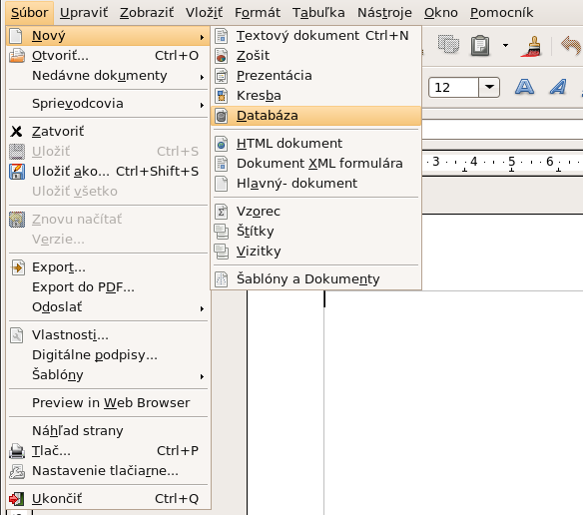The image size is (583, 515).
Task: Expand the Paste options dropdown arrow
Action: click(505, 45)
